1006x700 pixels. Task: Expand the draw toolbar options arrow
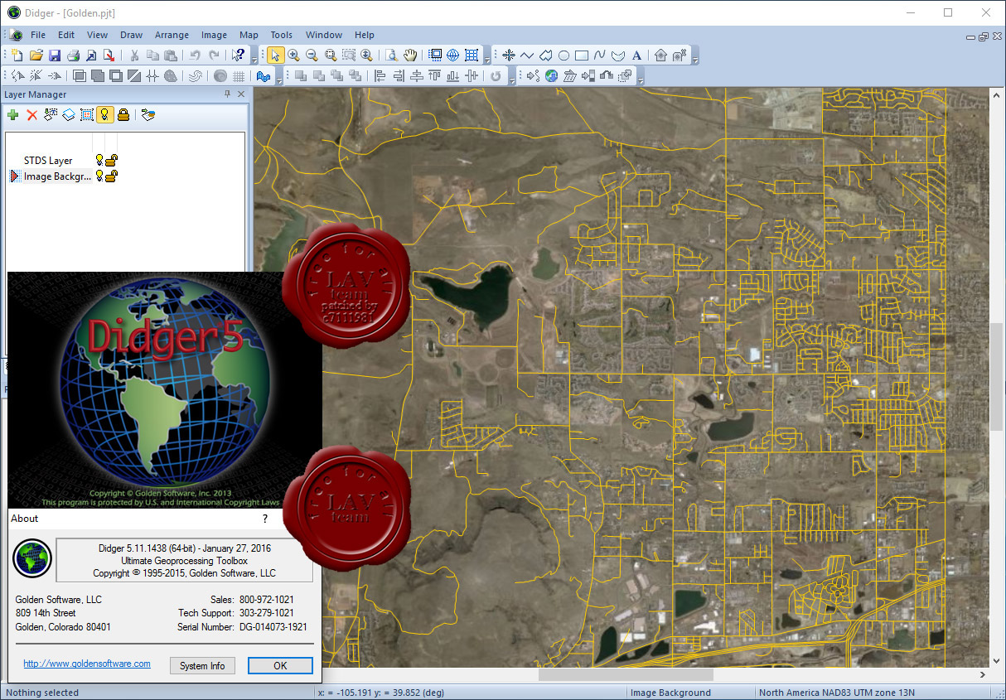click(x=696, y=58)
